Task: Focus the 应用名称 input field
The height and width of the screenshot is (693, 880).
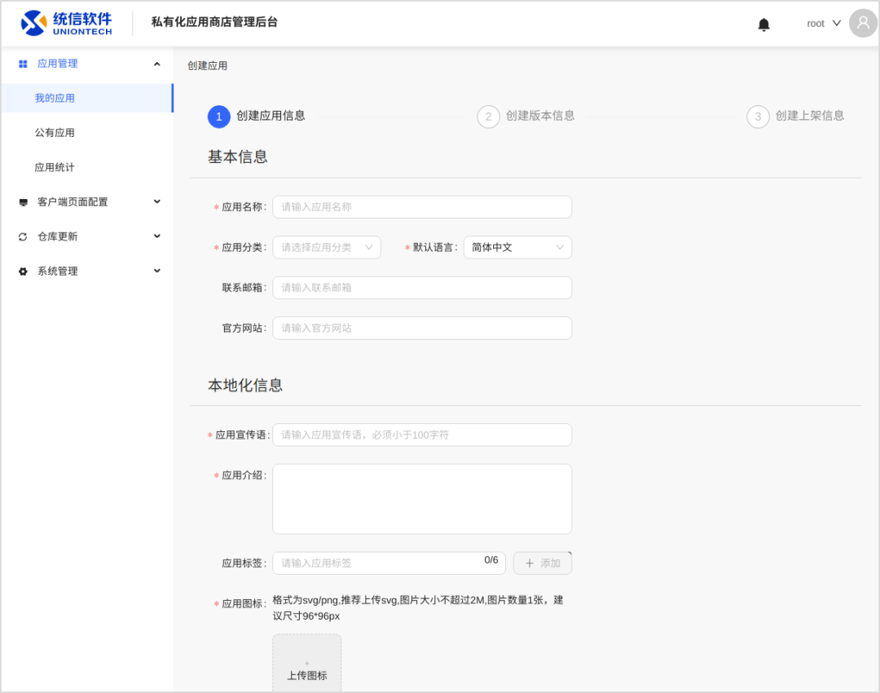Action: click(x=421, y=207)
